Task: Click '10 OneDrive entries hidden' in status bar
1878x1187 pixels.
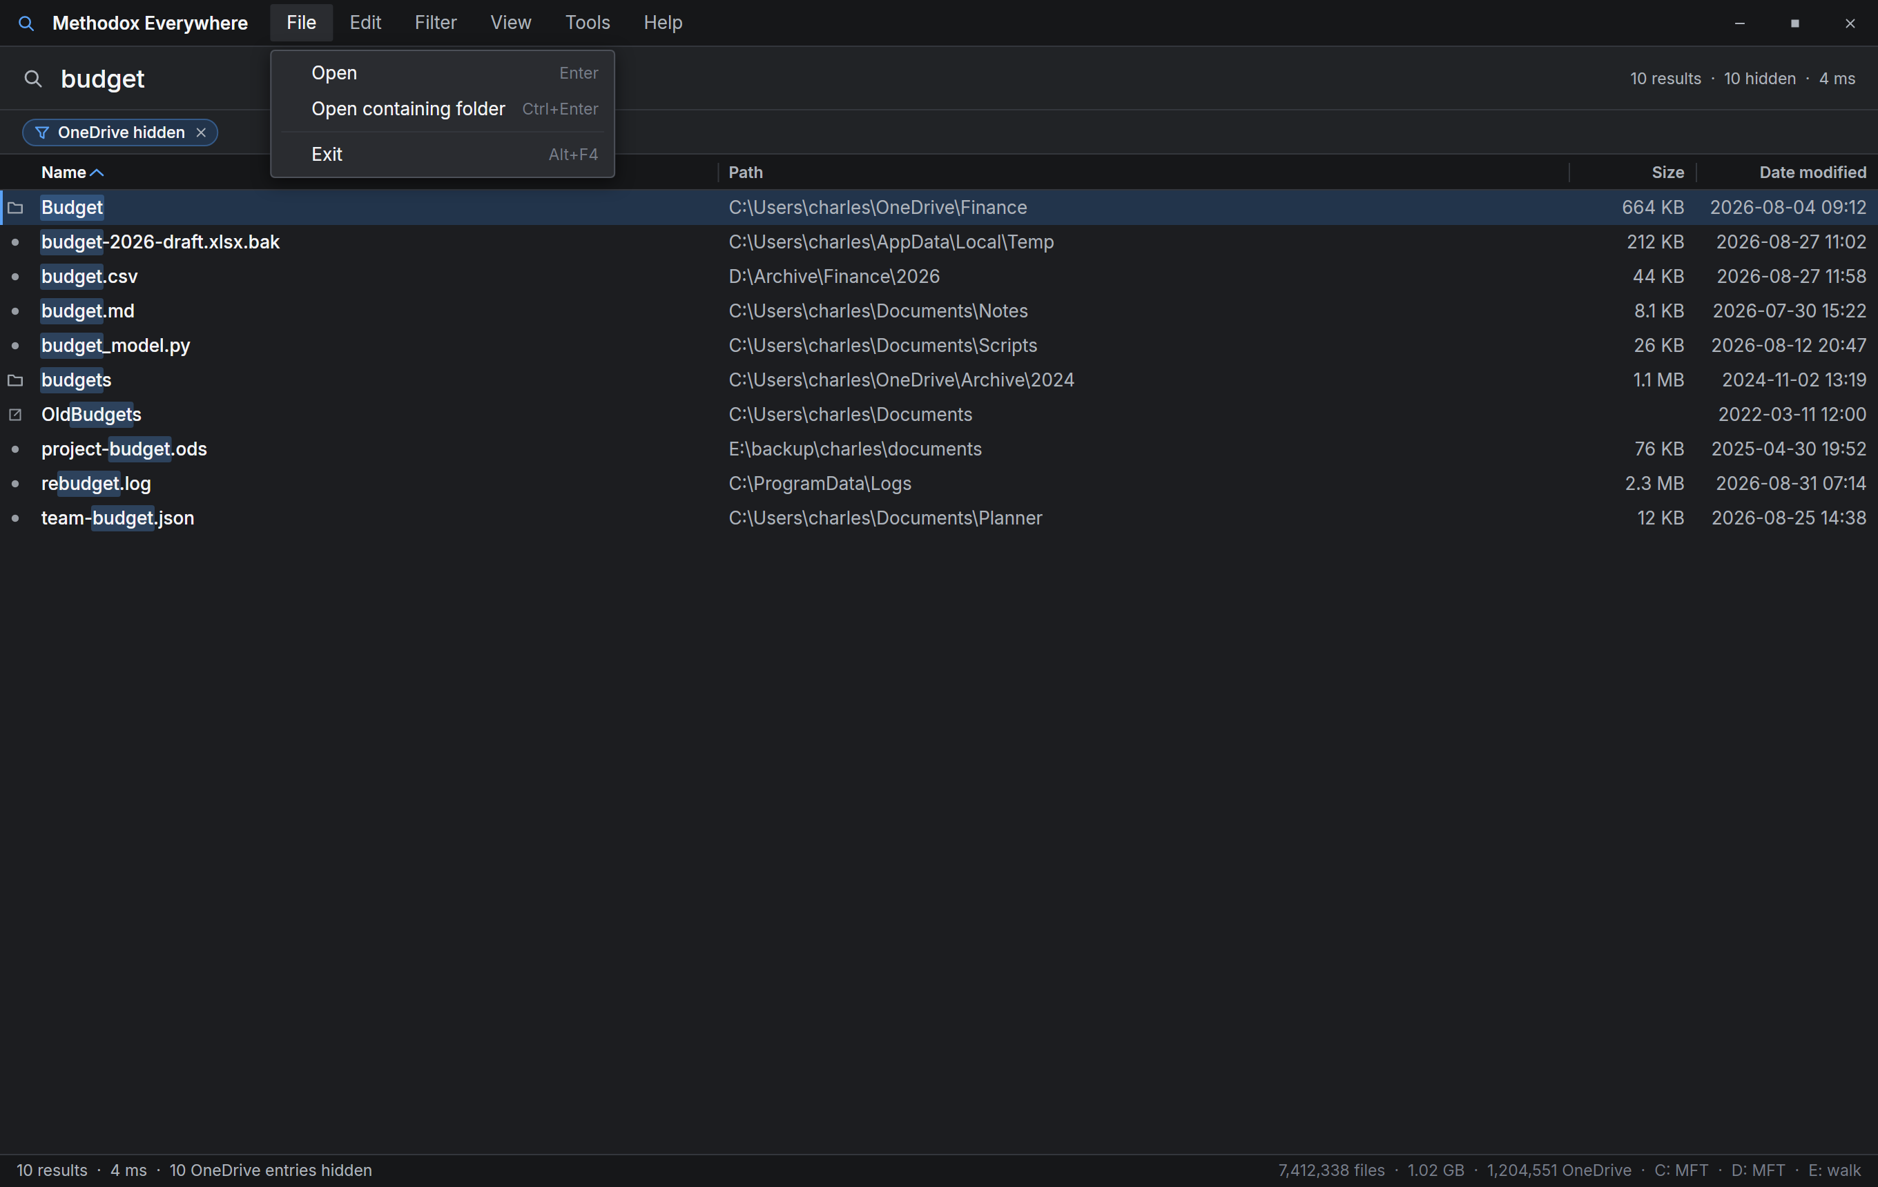Action: pos(271,1170)
